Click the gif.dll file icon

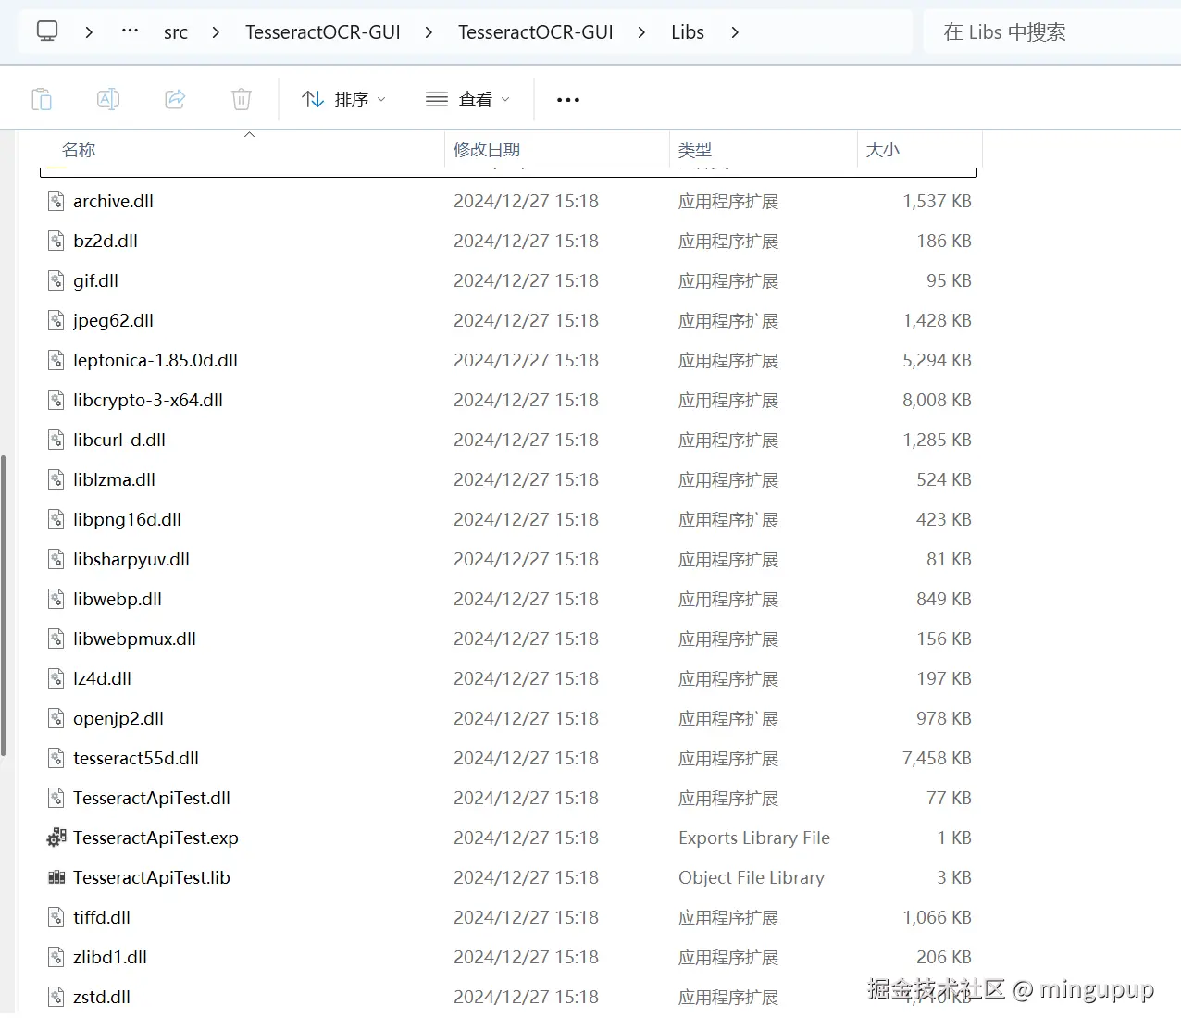click(56, 280)
